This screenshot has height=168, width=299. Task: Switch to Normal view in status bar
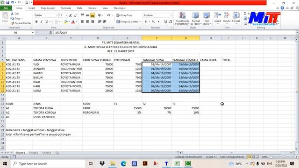pos(249,157)
